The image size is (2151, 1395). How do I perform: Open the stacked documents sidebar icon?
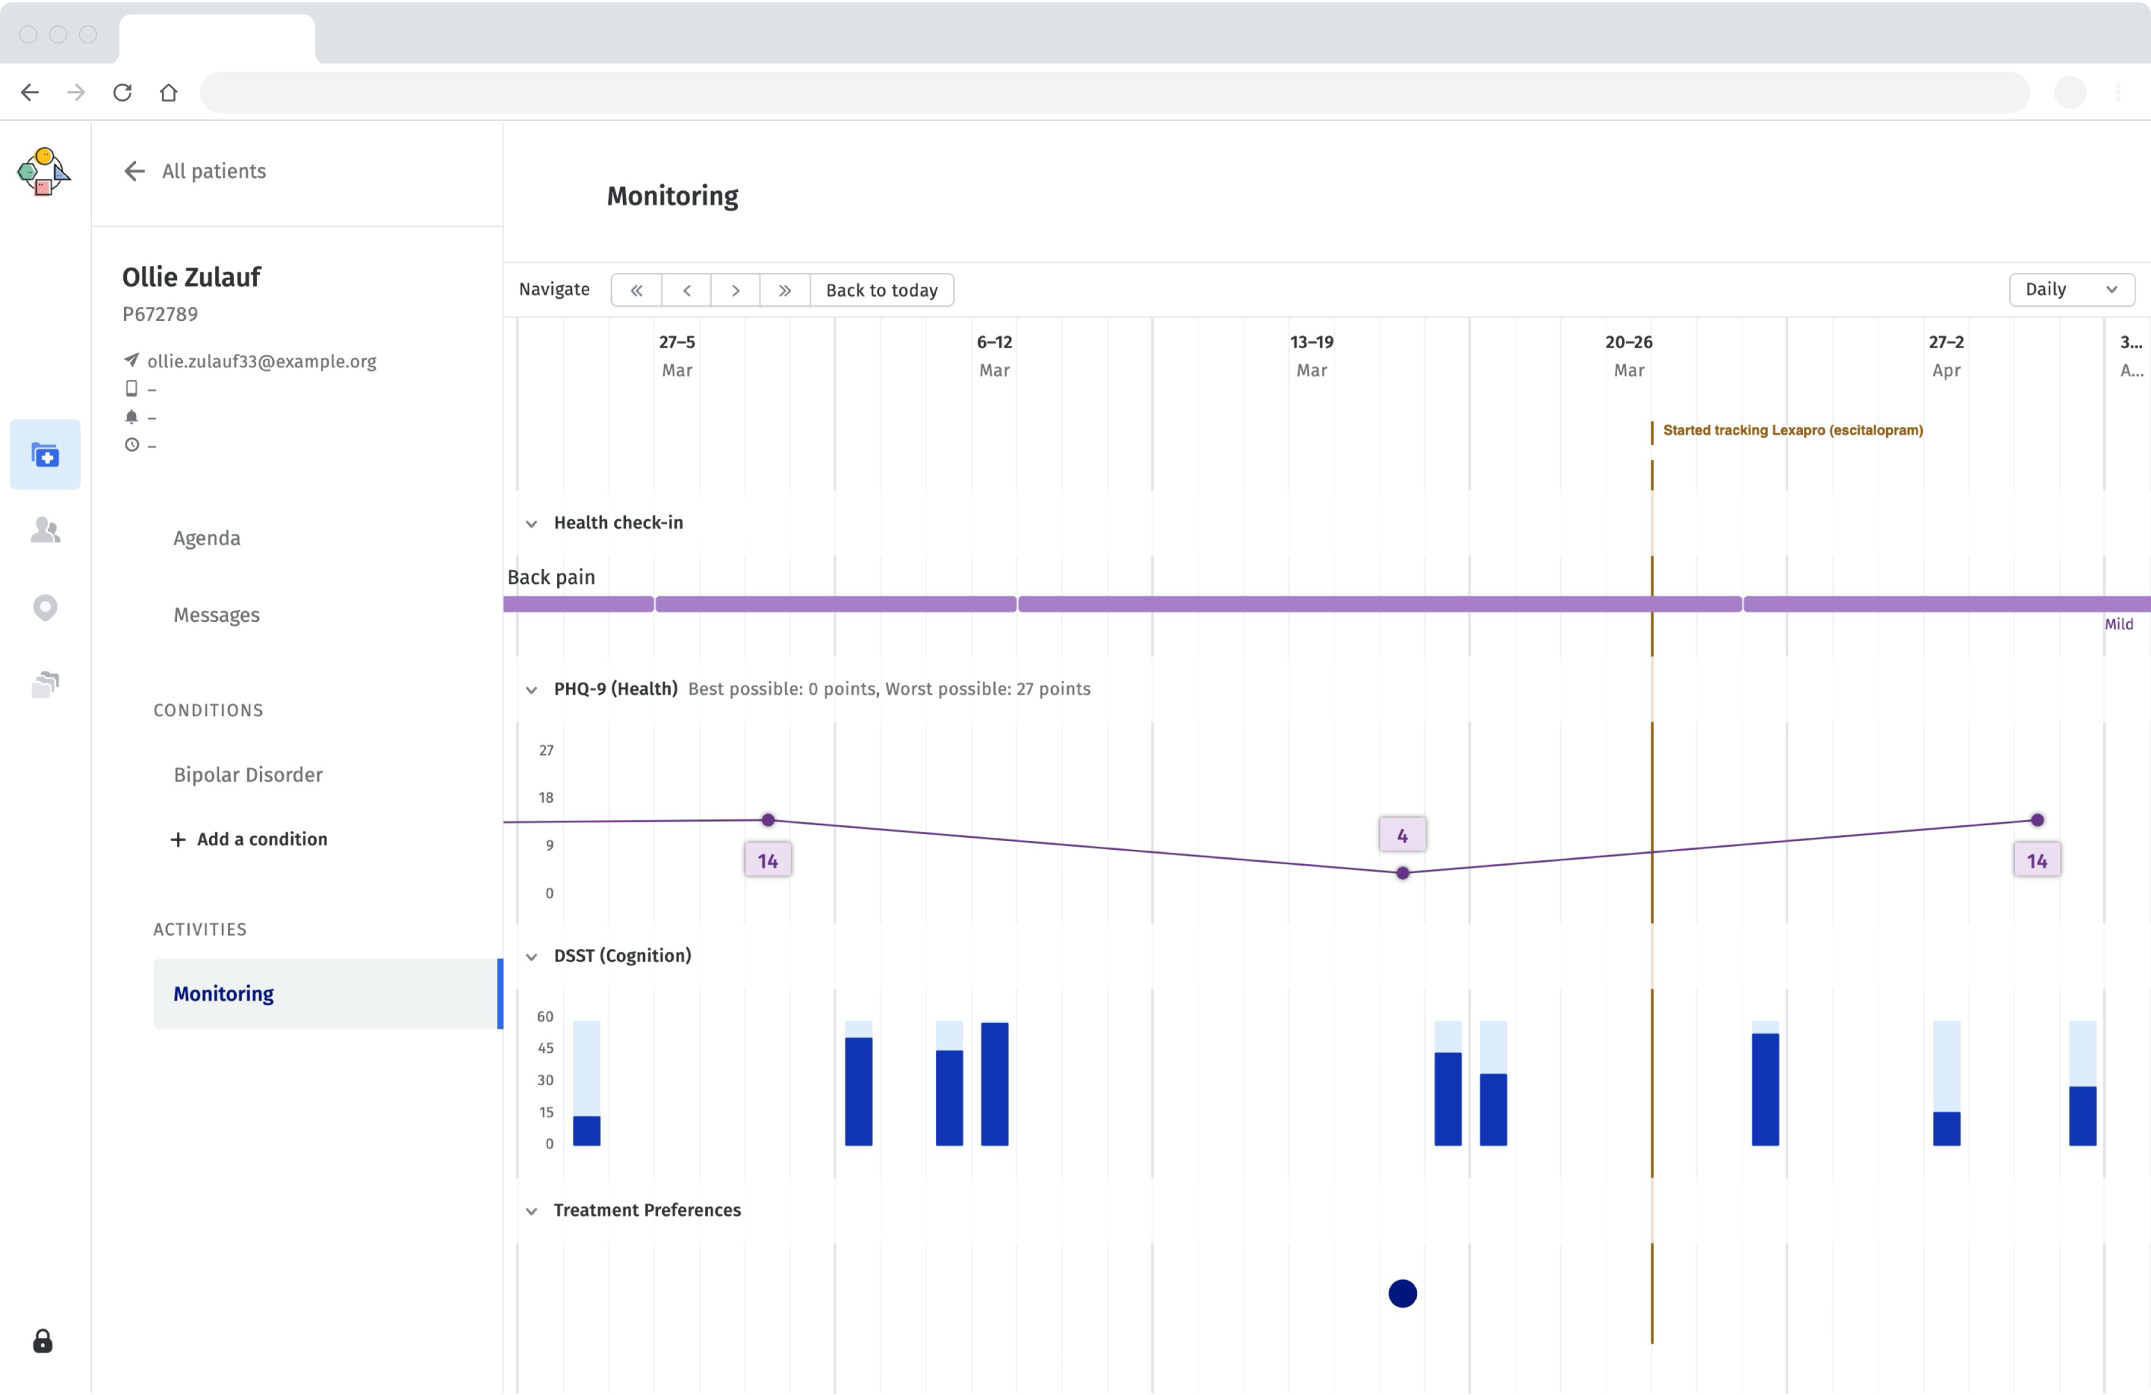click(46, 685)
